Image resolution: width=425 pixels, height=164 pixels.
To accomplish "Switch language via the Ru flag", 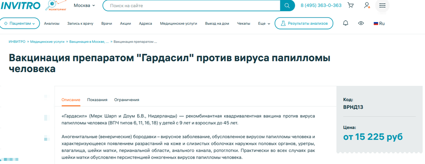I will 379,24.
